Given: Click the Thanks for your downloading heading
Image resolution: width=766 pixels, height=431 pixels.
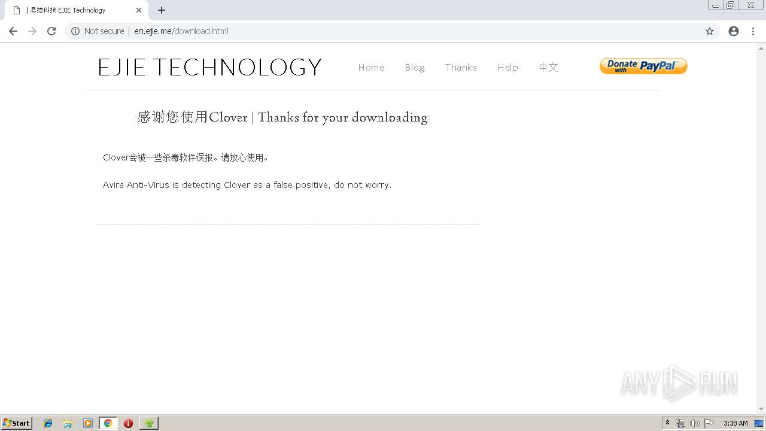Looking at the screenshot, I should 343,117.
